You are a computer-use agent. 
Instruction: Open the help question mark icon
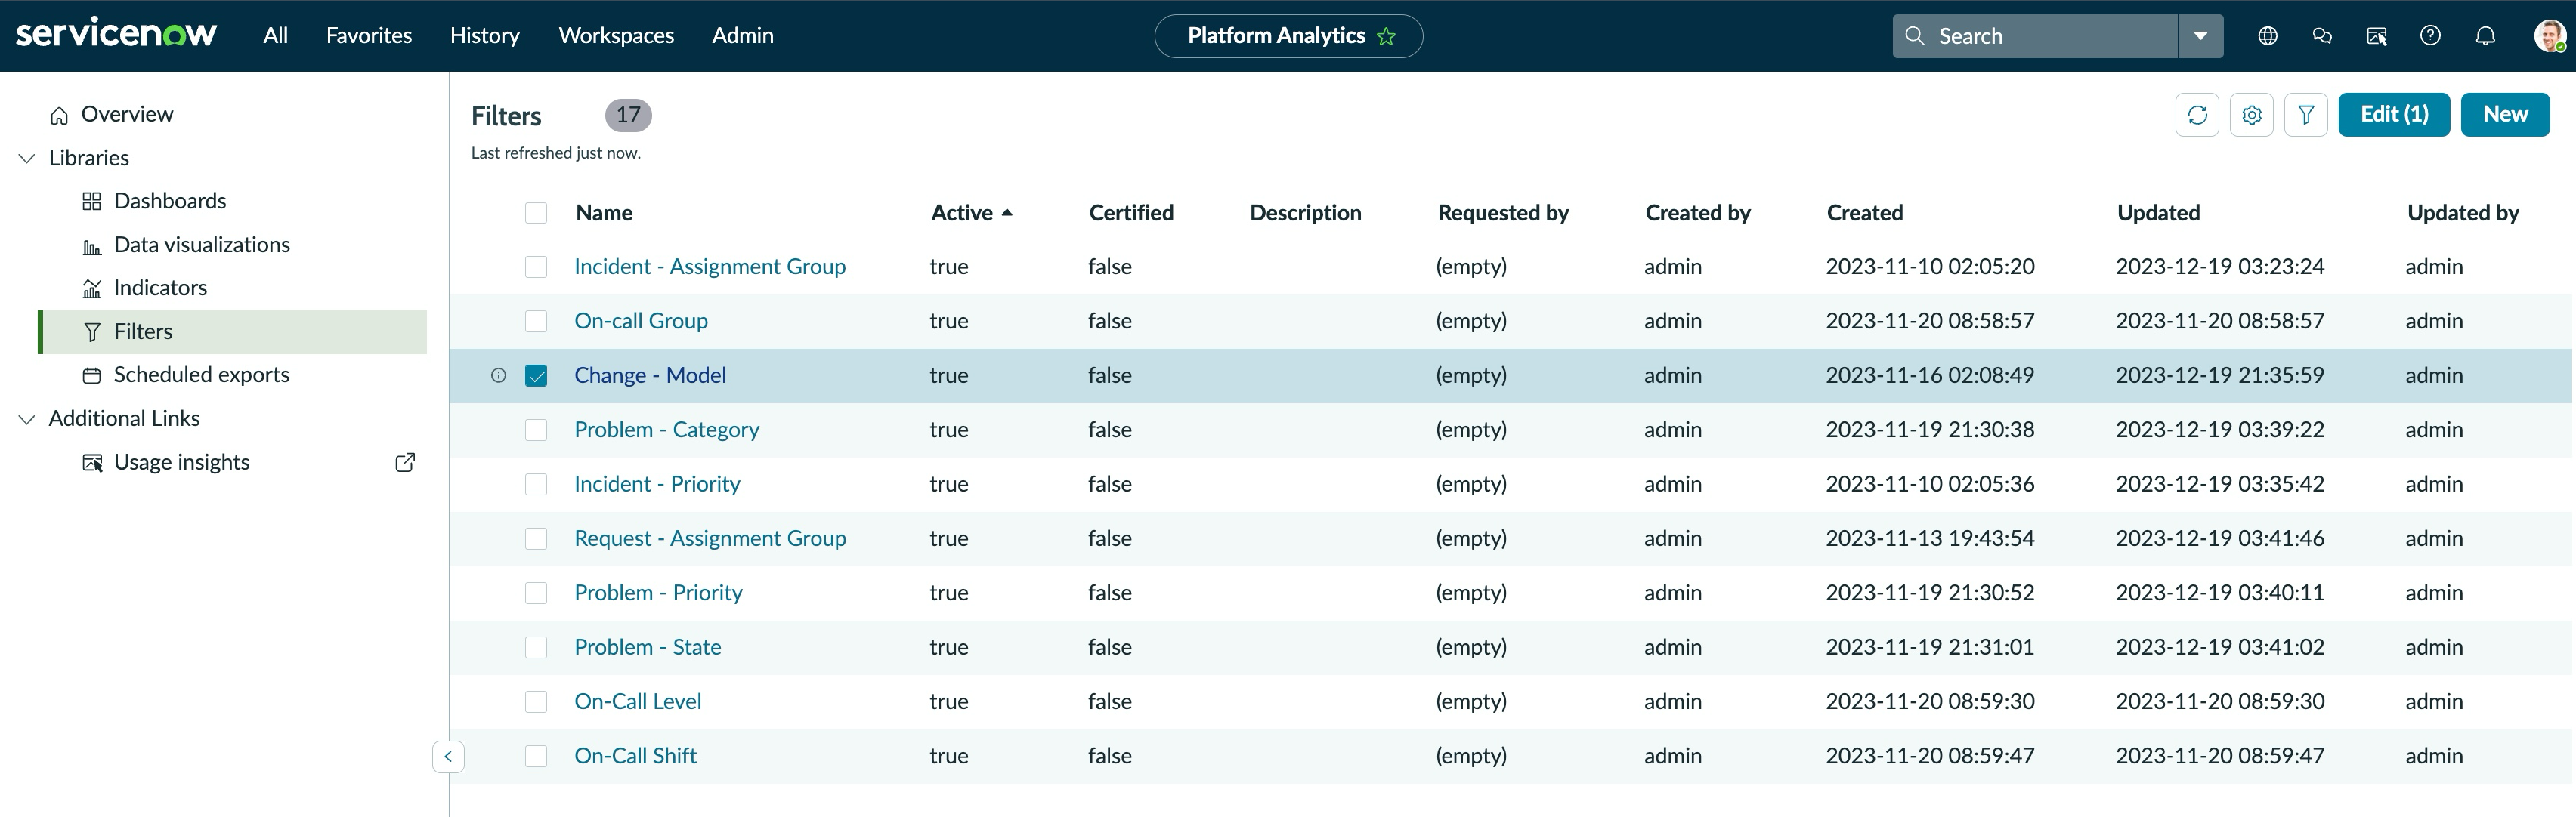(2430, 36)
